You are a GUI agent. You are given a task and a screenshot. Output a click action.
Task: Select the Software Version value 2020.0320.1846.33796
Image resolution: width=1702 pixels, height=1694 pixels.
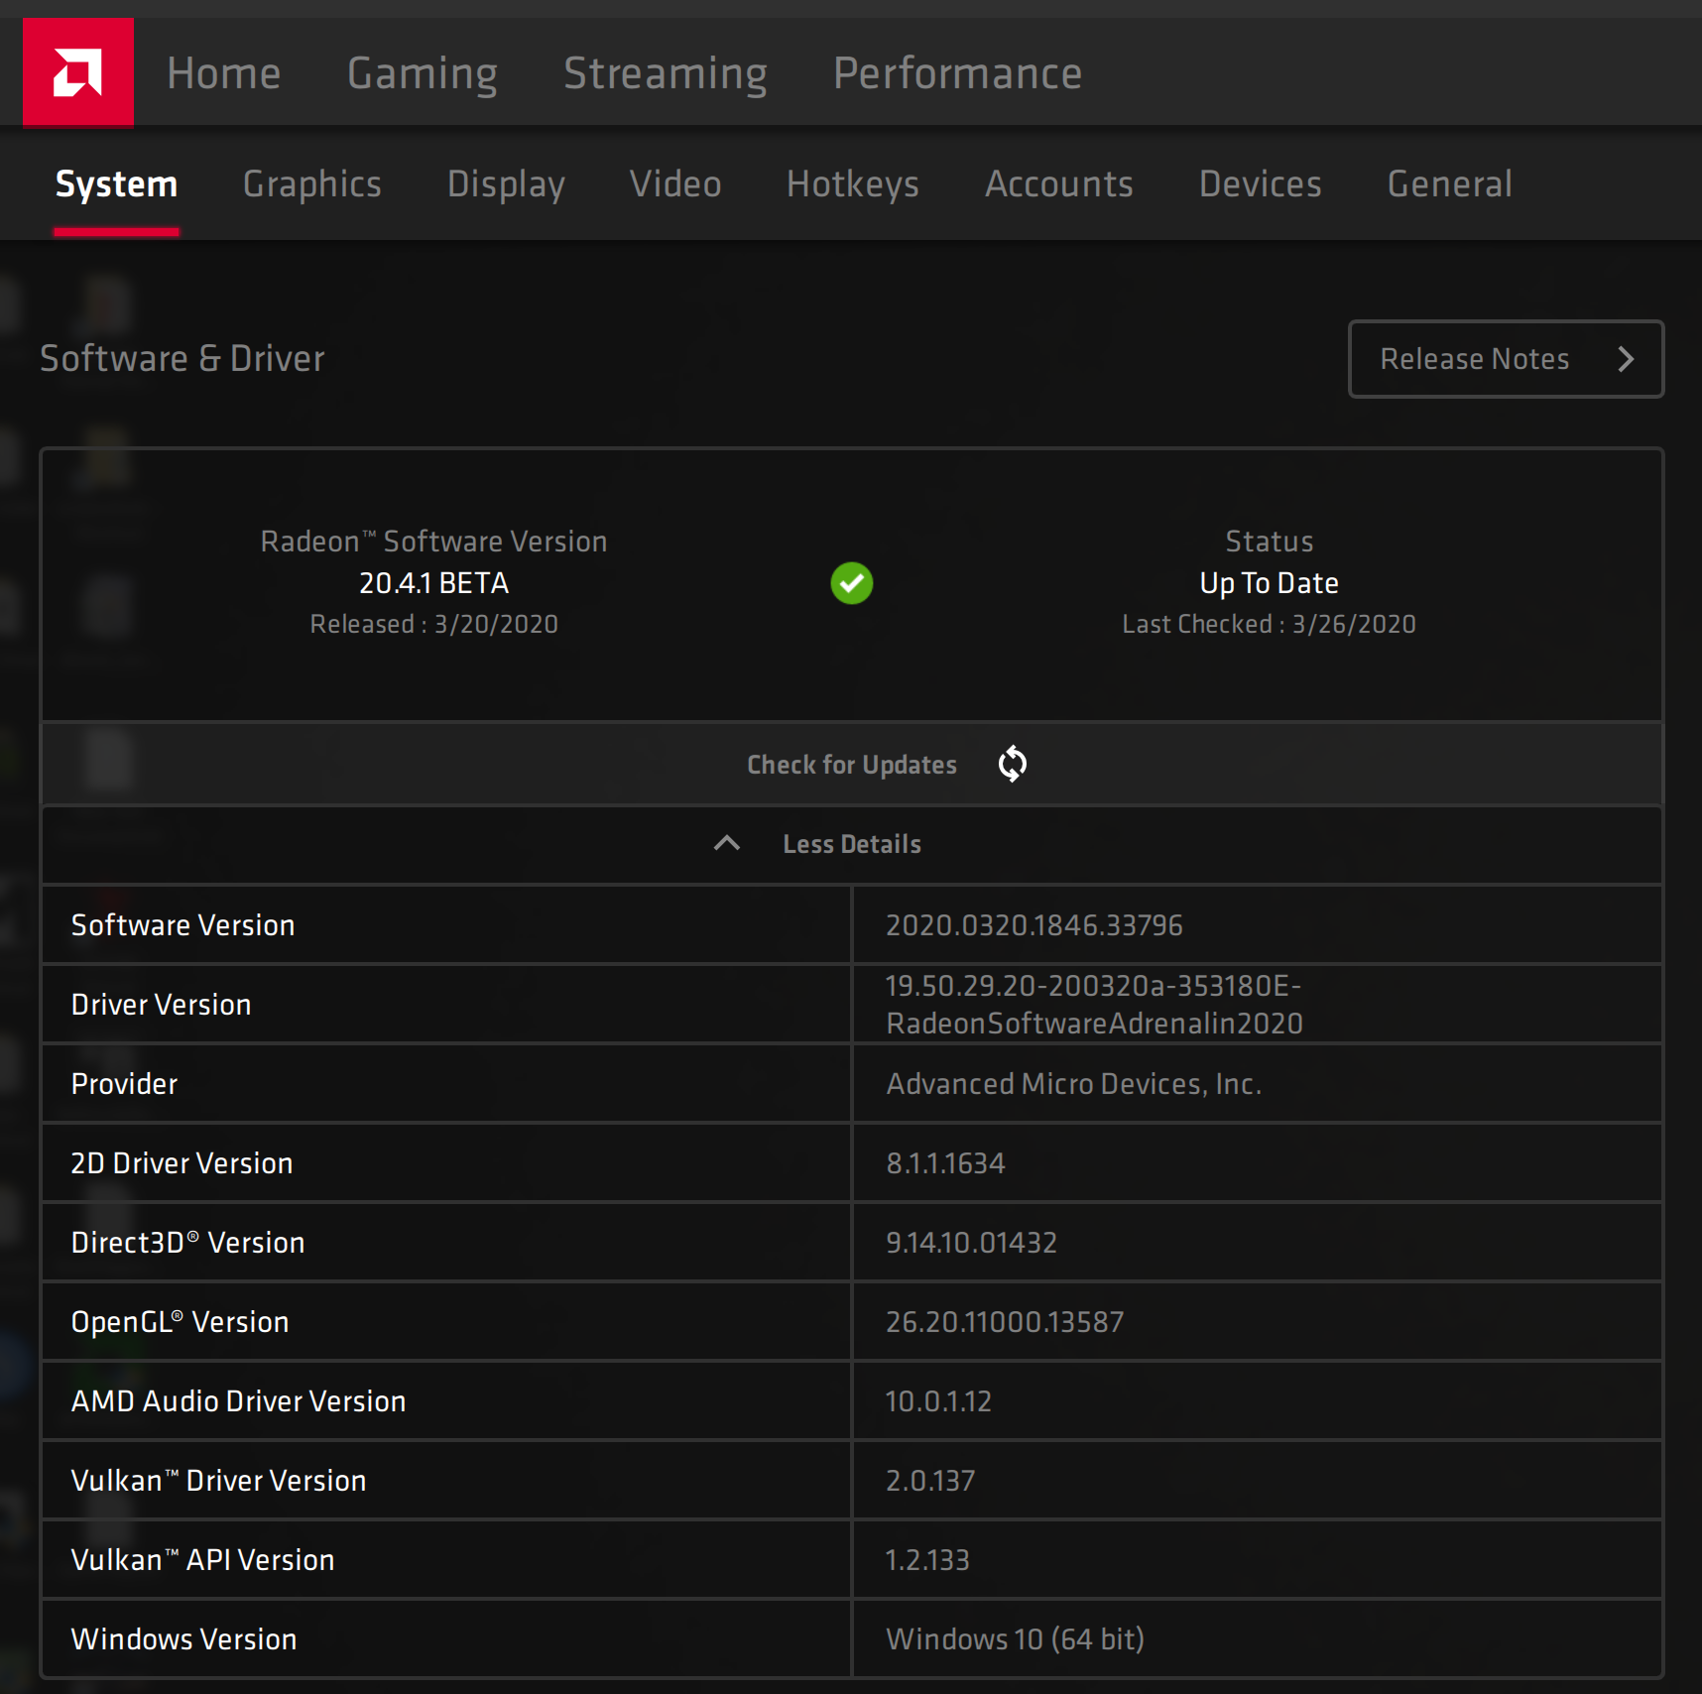point(1034,925)
